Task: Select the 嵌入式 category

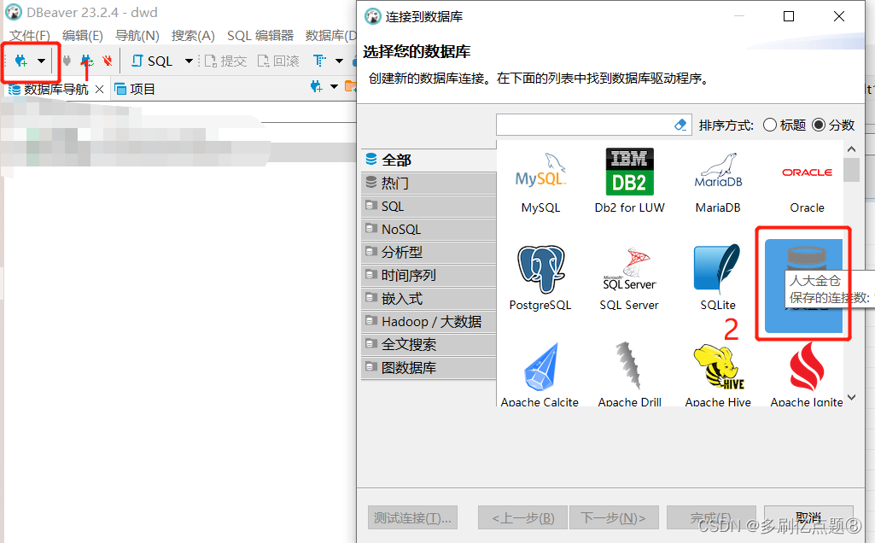Action: coord(429,299)
